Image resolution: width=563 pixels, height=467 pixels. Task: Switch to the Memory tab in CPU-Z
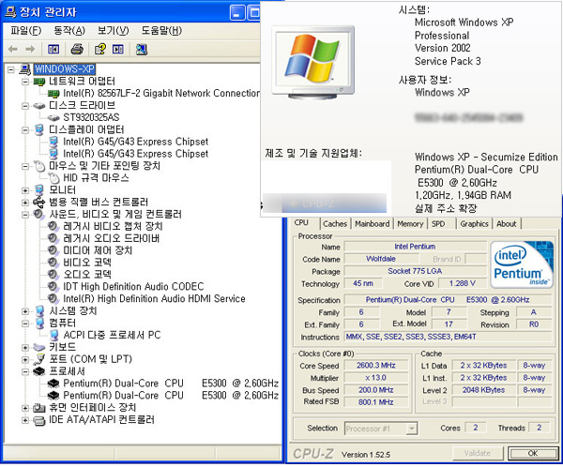pyautogui.click(x=410, y=224)
